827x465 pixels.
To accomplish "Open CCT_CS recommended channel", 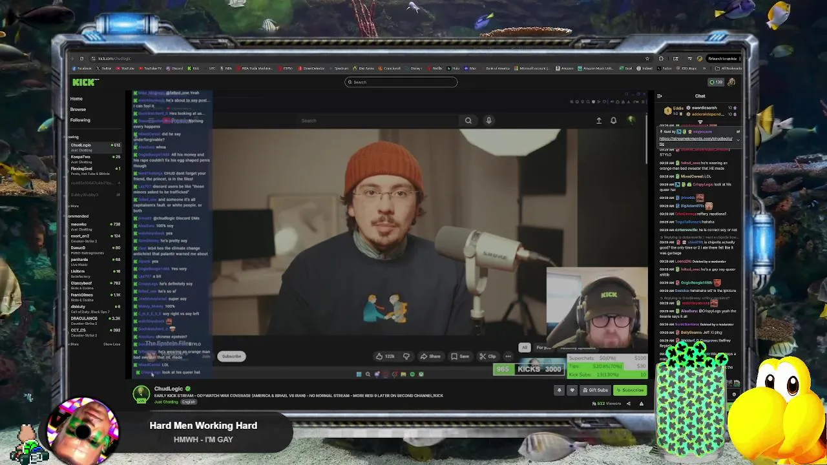I will click(x=95, y=332).
